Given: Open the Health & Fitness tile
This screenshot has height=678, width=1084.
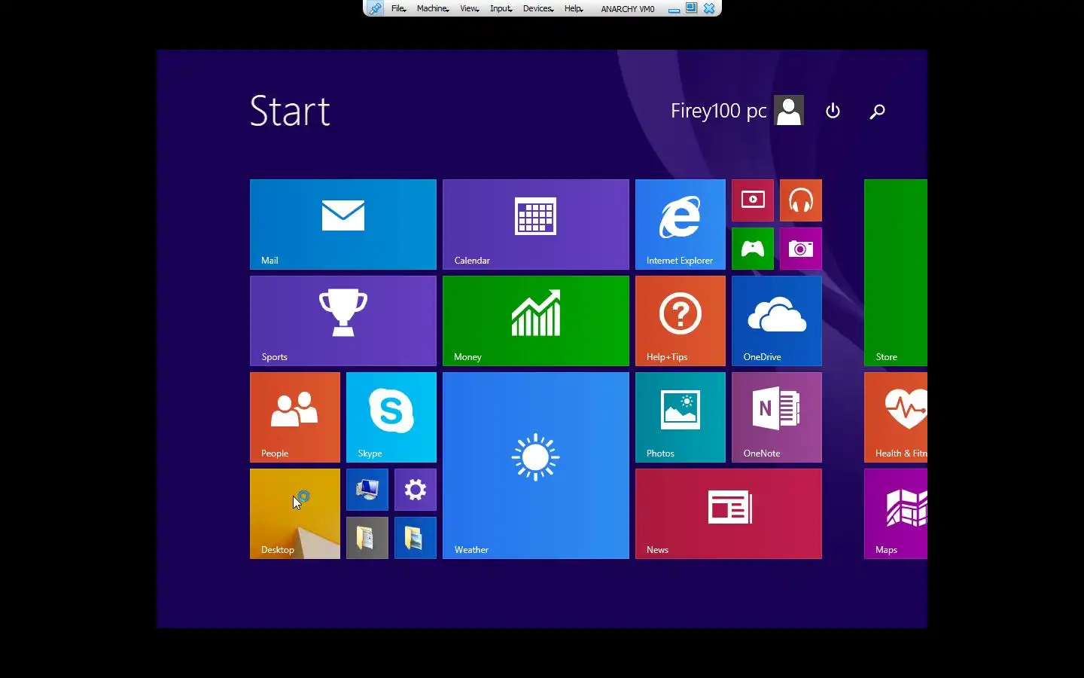Looking at the screenshot, I should (896, 417).
